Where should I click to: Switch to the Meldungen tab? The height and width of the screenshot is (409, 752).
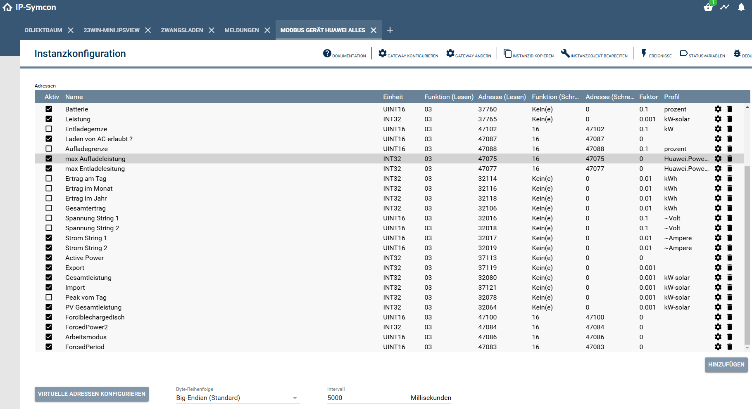(x=242, y=30)
